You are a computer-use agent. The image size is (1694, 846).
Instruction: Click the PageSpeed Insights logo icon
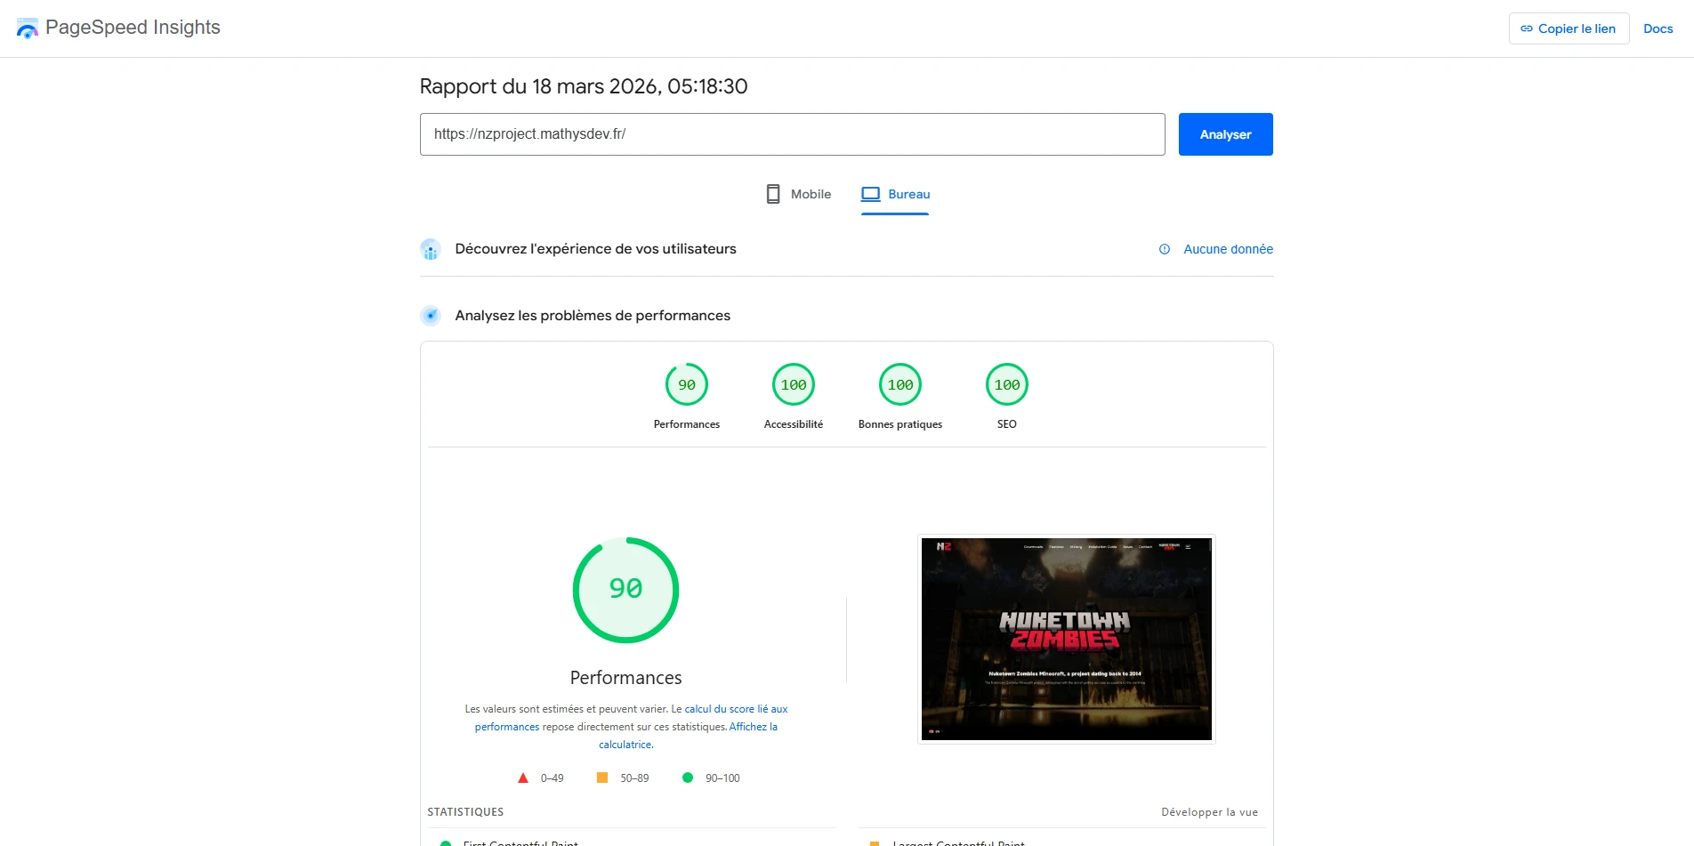(x=28, y=27)
